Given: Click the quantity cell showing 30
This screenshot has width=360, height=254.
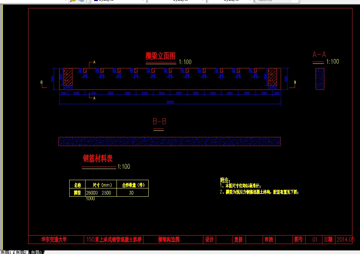Looking at the screenshot, I should [x=133, y=192].
